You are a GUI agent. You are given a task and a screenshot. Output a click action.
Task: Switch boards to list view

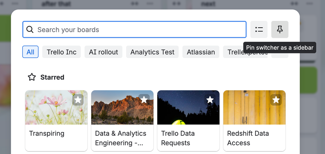[x=259, y=30]
